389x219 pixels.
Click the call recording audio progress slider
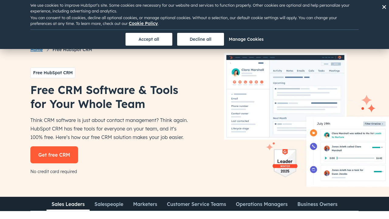pos(356,158)
